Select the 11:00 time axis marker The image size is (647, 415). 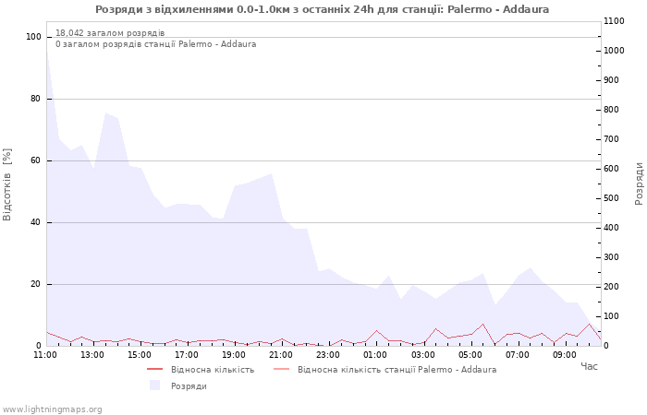pos(44,354)
